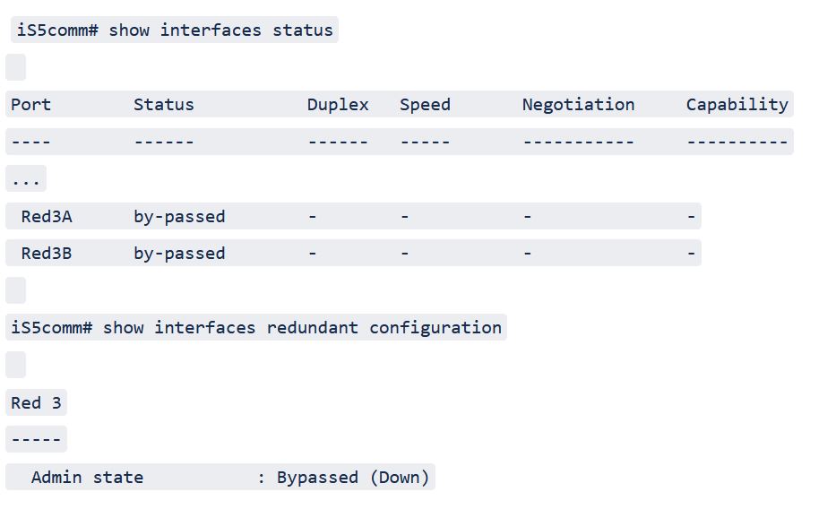Click the ellipsis line below the dashes
Screen dimensions: 819x509
pos(26,179)
